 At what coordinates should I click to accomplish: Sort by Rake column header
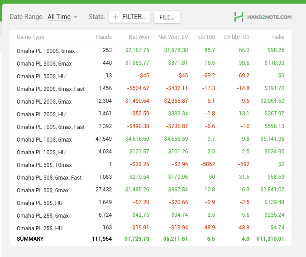[278, 37]
